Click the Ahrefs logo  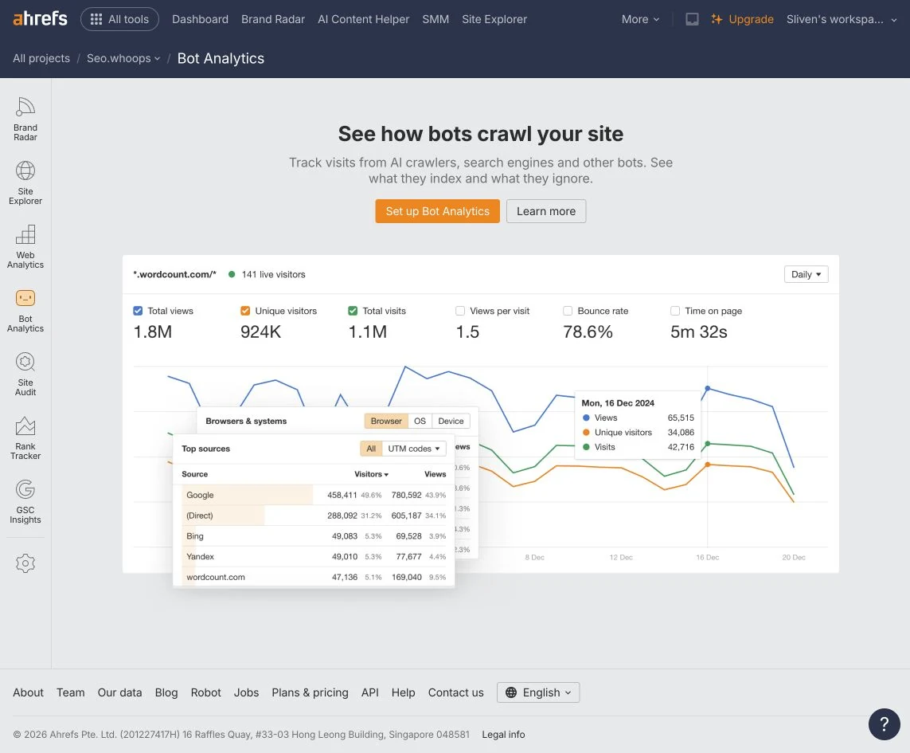[40, 18]
